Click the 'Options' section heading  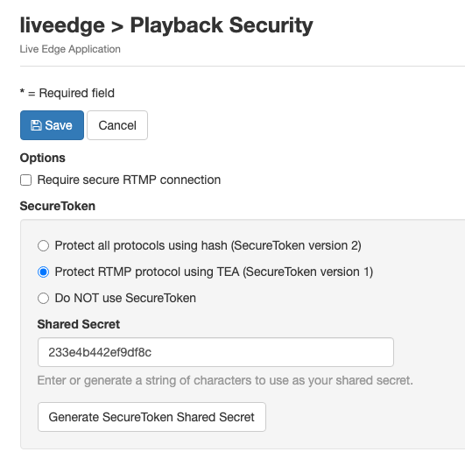click(43, 158)
